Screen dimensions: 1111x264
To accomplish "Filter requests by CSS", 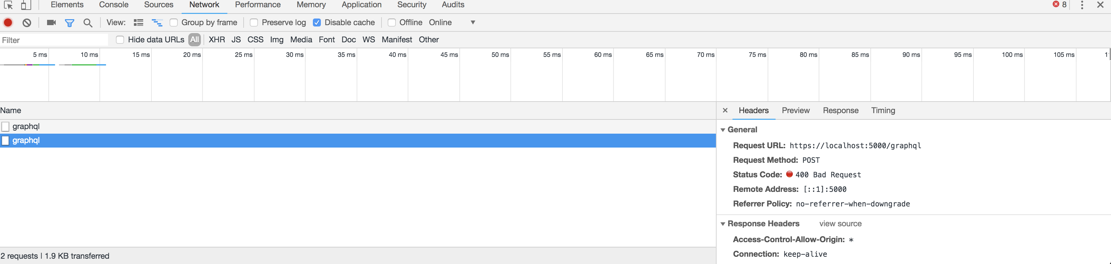I will (x=255, y=40).
